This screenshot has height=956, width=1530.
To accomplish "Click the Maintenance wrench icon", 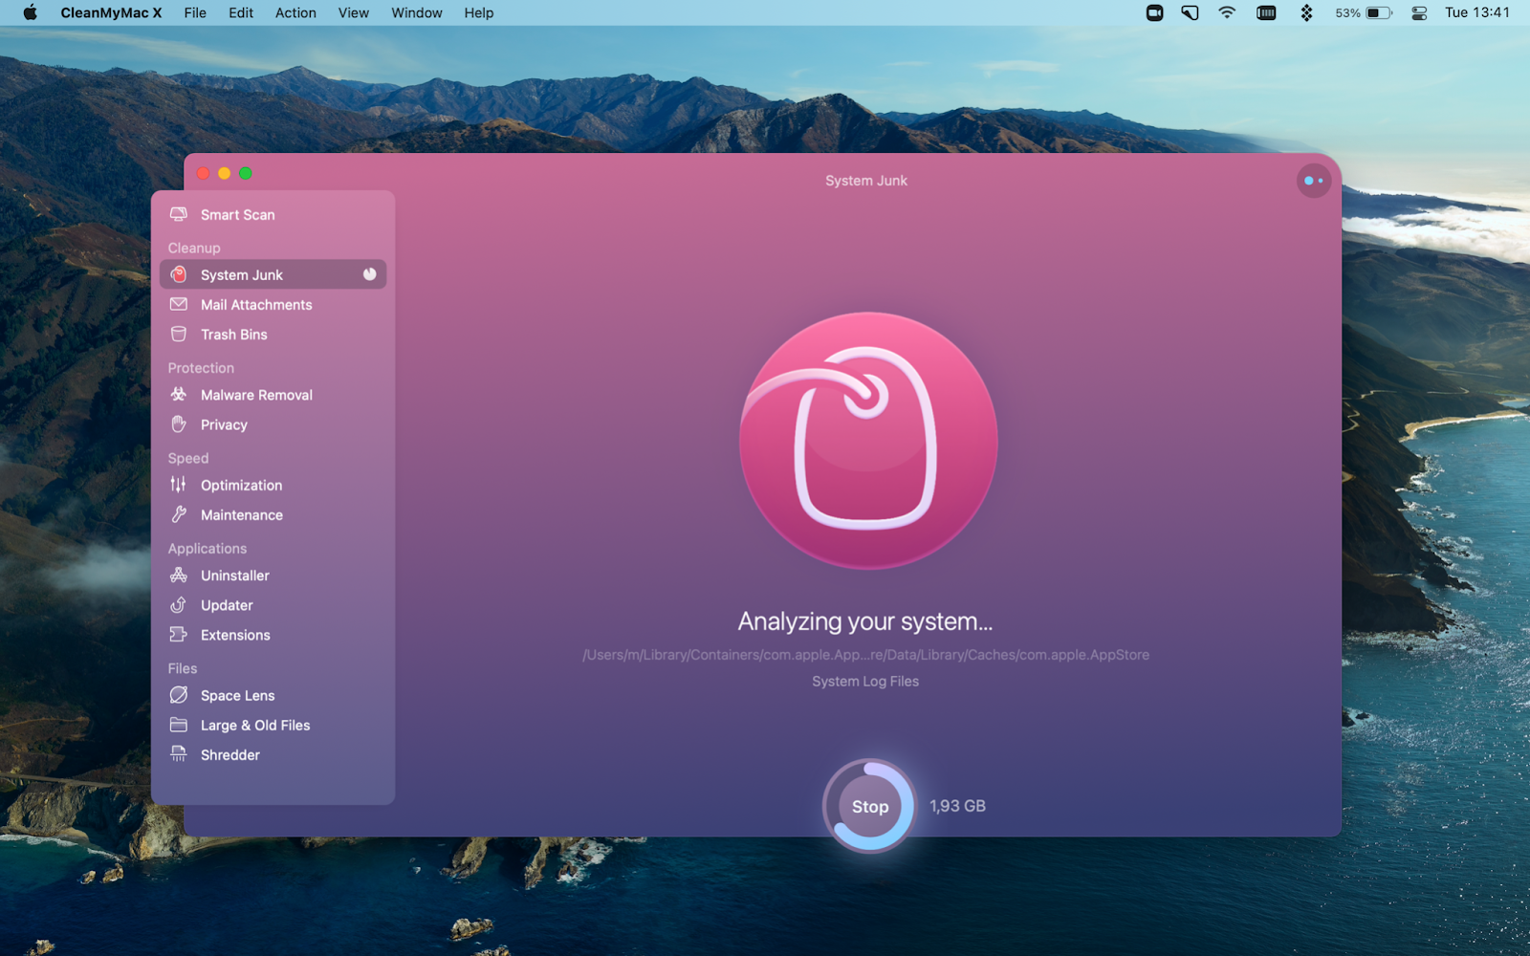I will (x=179, y=514).
